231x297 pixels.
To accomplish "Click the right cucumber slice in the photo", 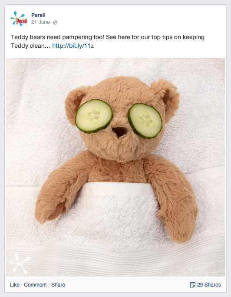I will point(145,121).
